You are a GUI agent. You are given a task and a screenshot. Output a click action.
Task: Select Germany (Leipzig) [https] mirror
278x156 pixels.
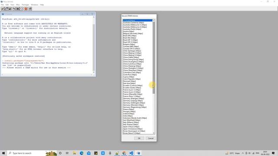click(138, 101)
